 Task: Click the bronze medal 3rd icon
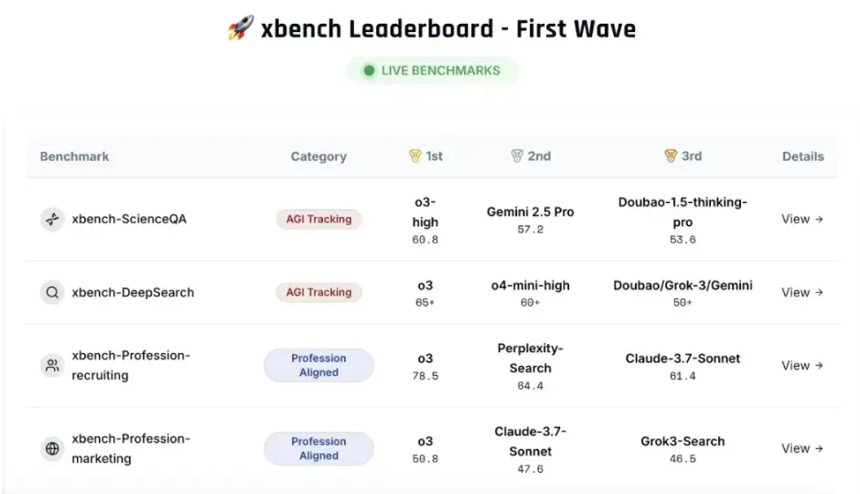pos(671,156)
